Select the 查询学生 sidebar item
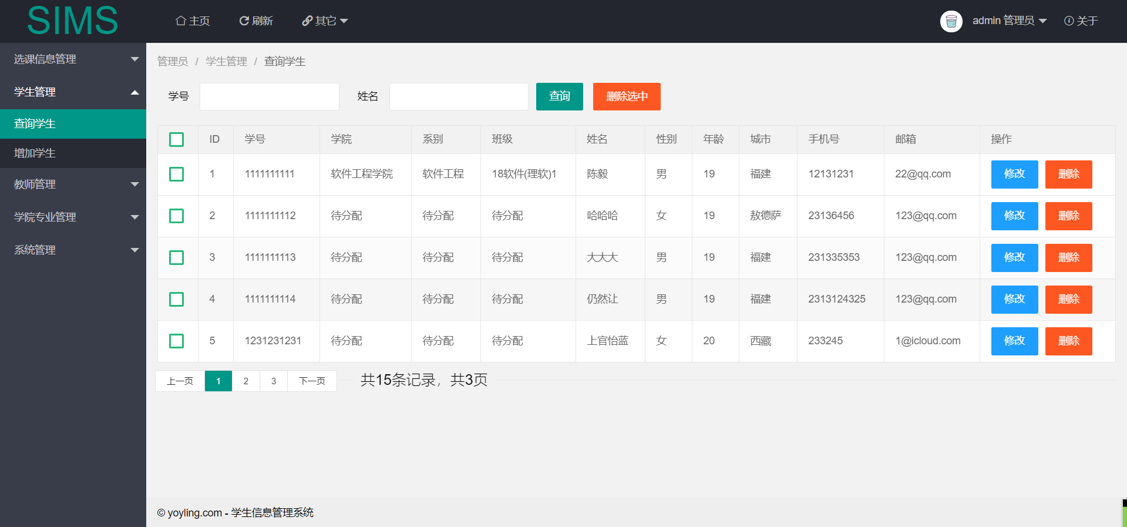1127x527 pixels. click(73, 124)
